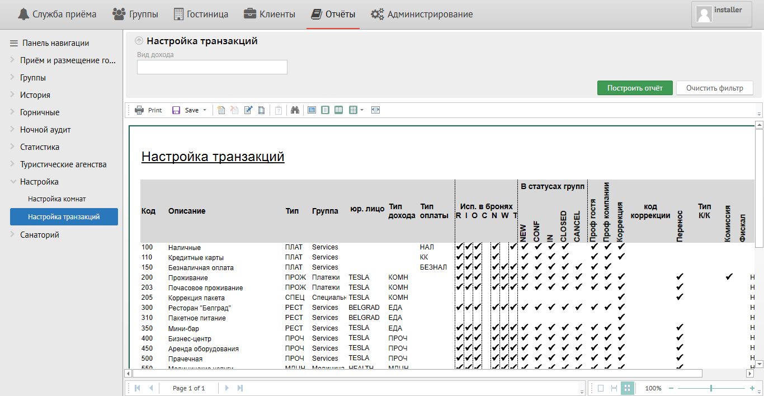Switch to two-page view mode icon

(338, 110)
